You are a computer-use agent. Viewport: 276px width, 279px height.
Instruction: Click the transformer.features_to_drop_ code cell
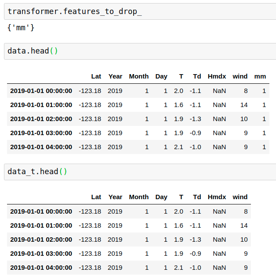140,11
